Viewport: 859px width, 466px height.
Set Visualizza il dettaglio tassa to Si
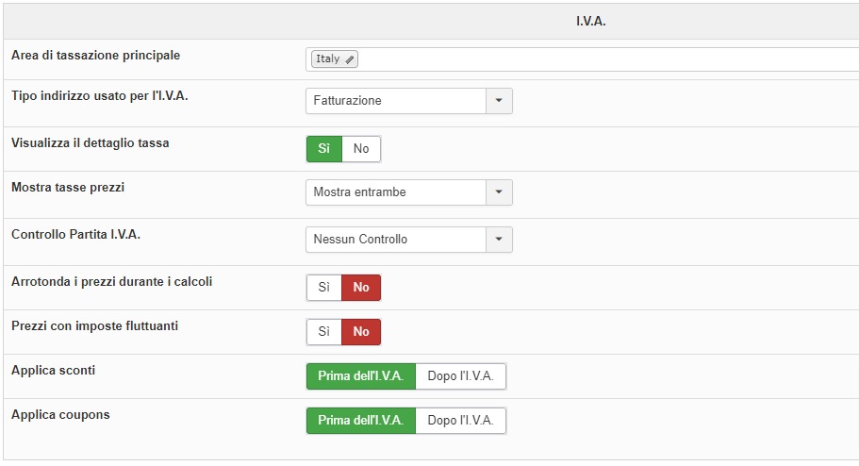tap(323, 149)
